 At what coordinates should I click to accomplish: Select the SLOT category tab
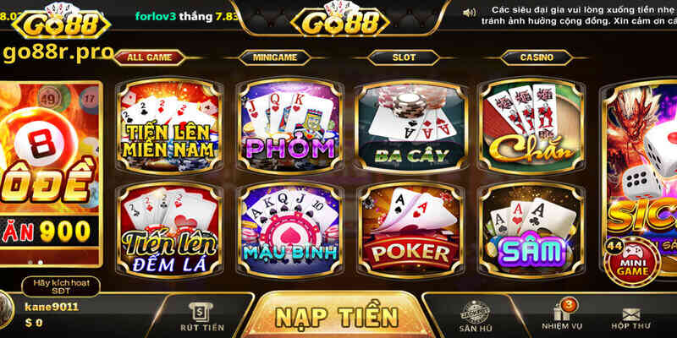404,57
